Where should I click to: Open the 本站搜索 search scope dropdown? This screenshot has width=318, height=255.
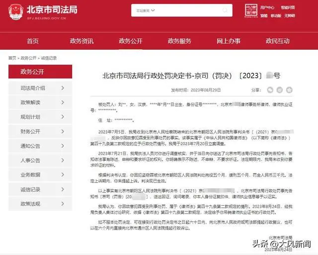point(145,10)
